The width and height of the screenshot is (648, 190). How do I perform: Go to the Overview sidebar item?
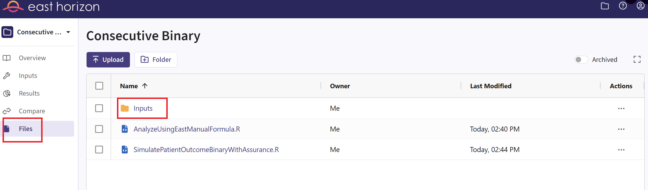[32, 58]
